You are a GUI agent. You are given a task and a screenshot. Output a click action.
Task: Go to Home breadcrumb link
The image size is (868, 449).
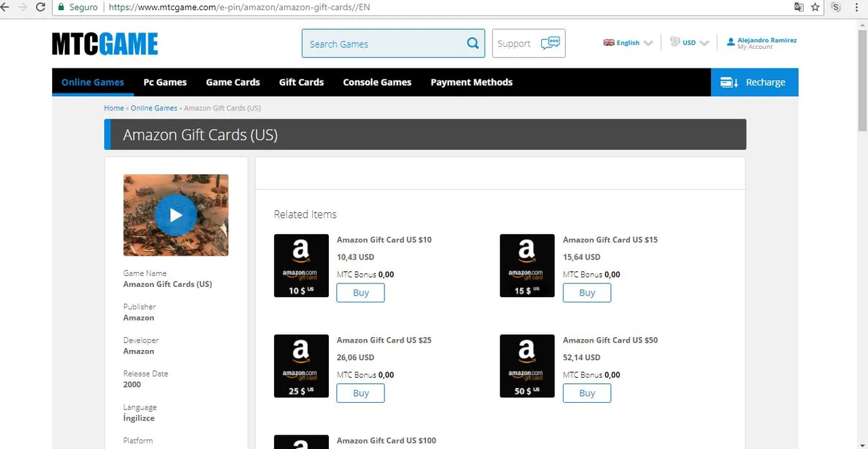point(114,108)
